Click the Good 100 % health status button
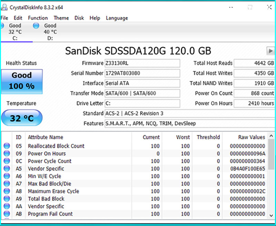This screenshot has width=276, height=226. (x=22, y=81)
